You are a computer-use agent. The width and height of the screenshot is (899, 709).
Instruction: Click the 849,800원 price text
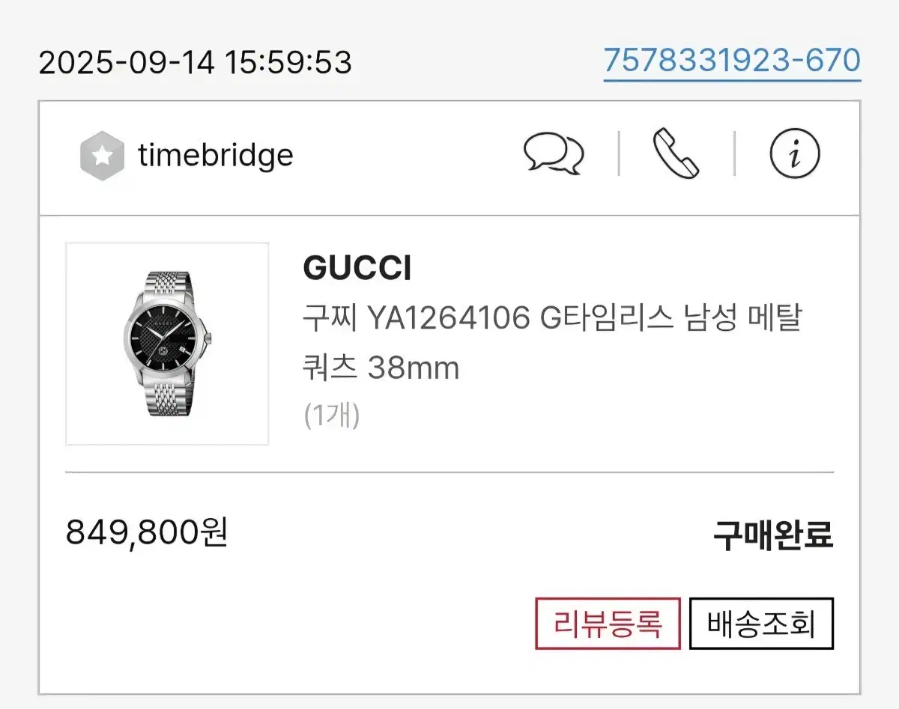tap(148, 533)
